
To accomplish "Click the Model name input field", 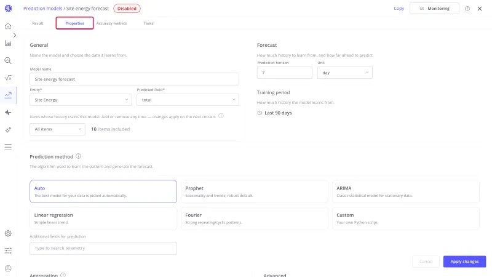I will coord(134,79).
